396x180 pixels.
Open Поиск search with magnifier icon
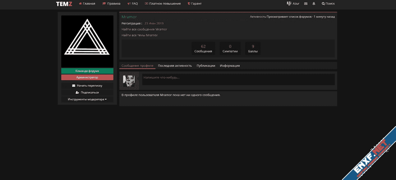click(328, 4)
